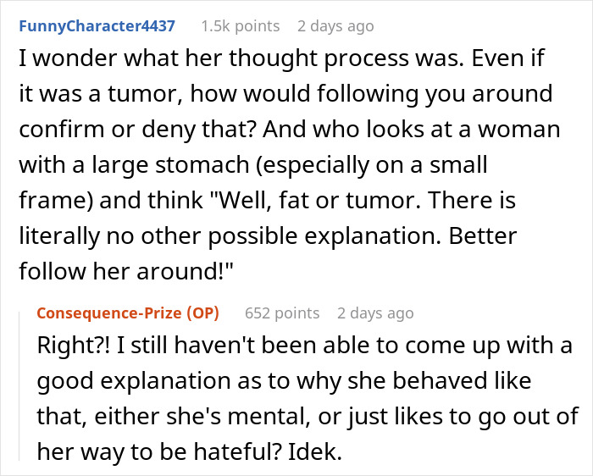Screen dimensions: 593x476
Task: Click the word "Idek." ending the reply
Action: point(314,451)
